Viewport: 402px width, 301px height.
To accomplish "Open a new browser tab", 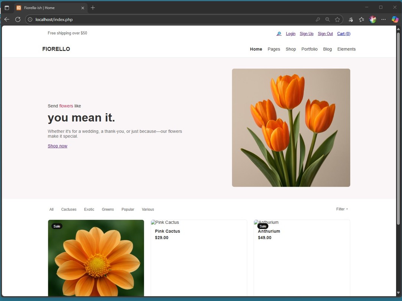I will coord(93,8).
